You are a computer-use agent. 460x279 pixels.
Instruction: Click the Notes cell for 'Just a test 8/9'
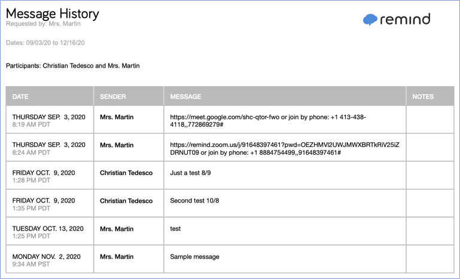pos(429,175)
